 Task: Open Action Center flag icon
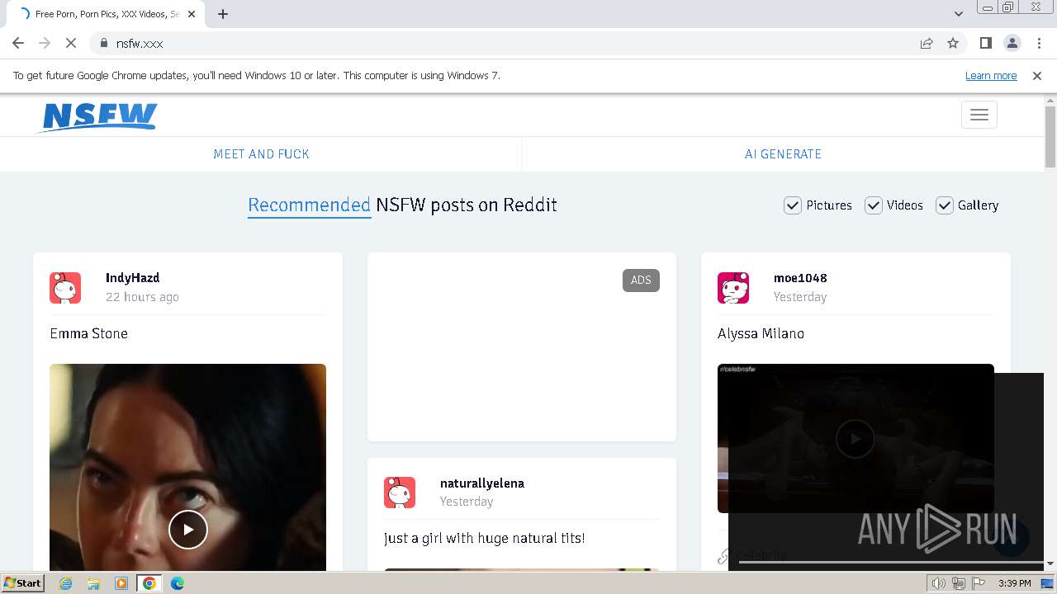coord(979,583)
